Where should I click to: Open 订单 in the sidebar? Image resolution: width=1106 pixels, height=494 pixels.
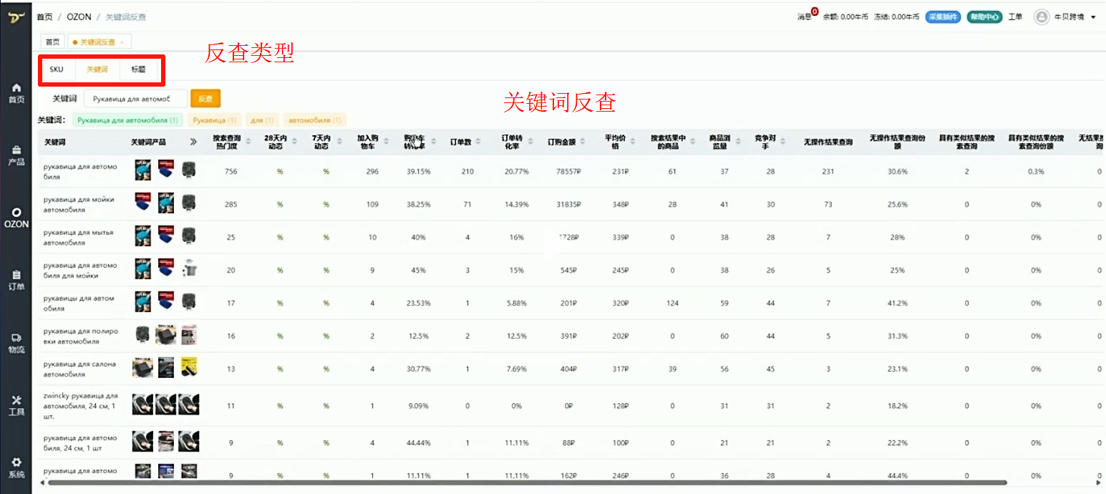pos(16,281)
